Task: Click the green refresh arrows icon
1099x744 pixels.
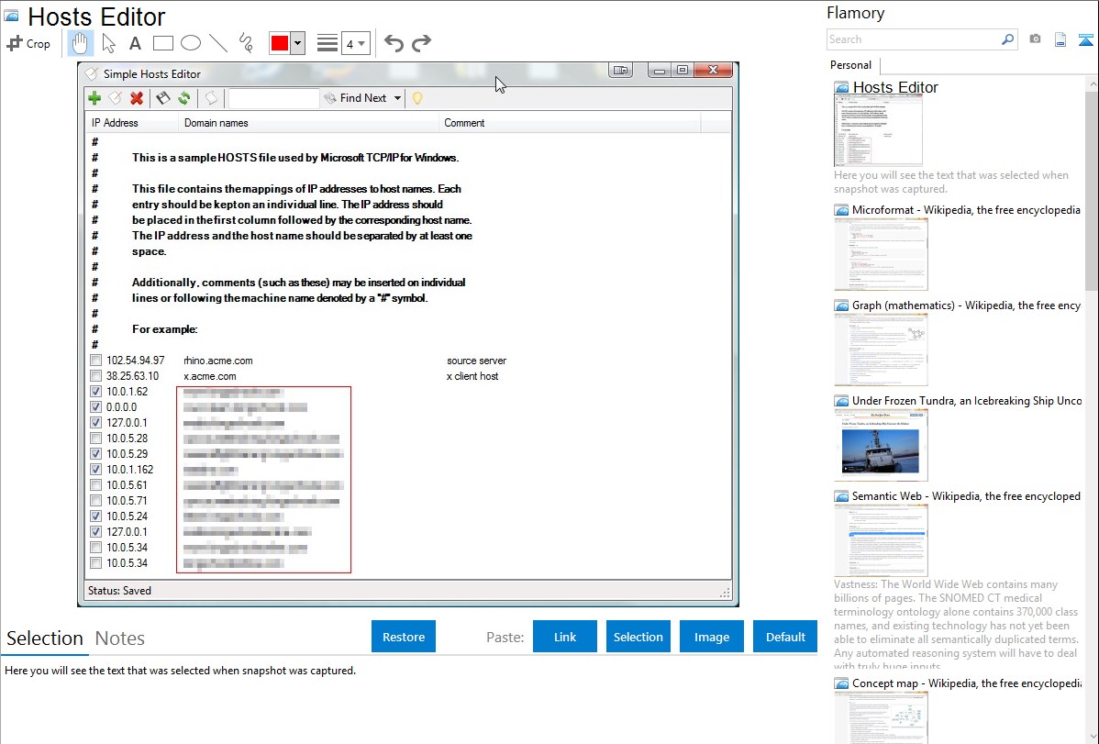Action: (x=184, y=98)
